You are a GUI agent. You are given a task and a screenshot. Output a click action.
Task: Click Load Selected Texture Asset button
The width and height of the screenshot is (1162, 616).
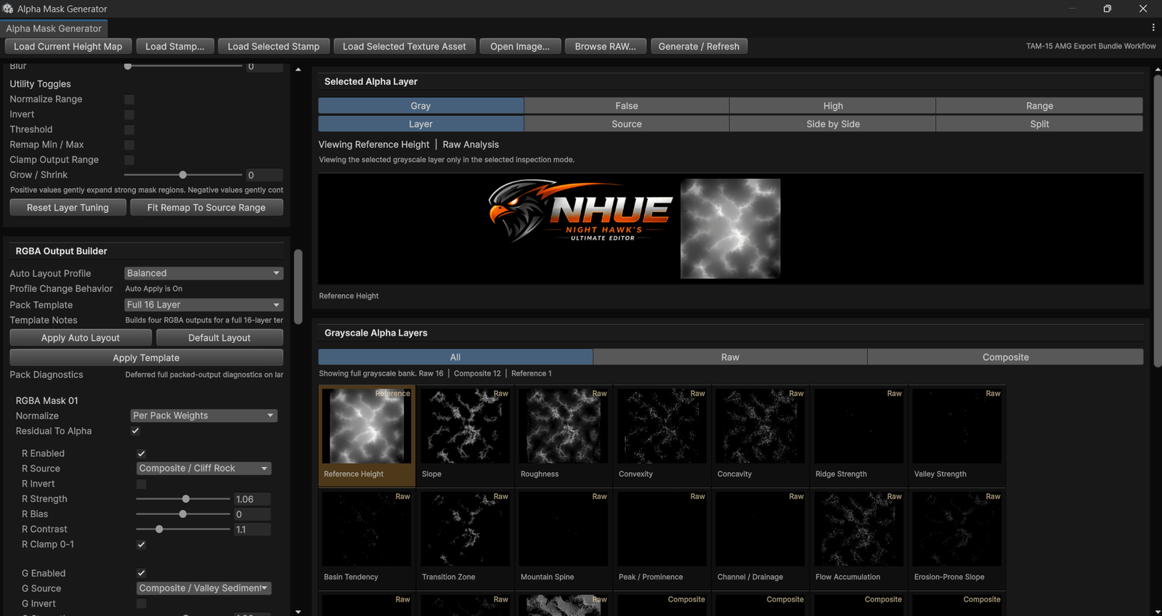405,46
